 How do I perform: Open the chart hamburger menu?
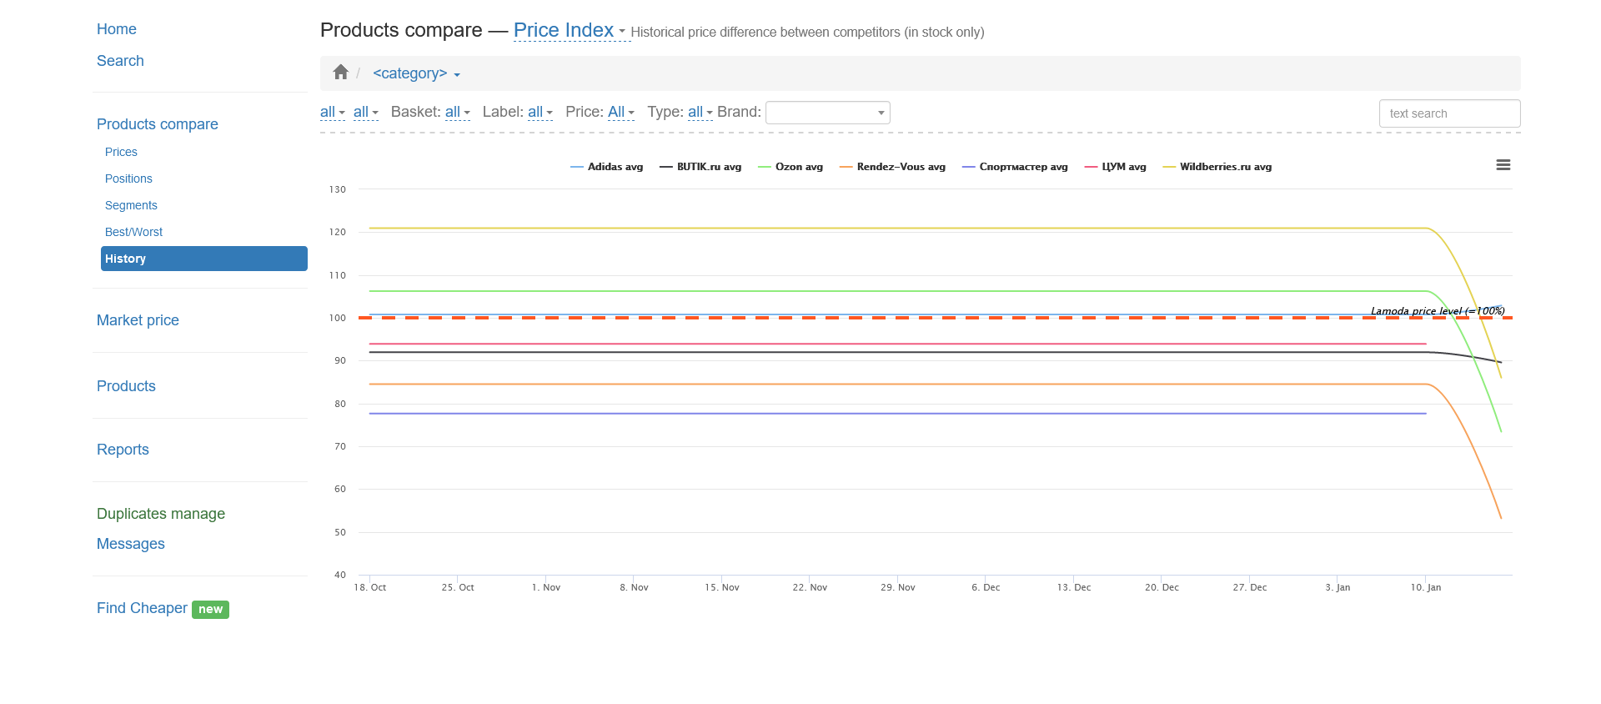[1503, 165]
